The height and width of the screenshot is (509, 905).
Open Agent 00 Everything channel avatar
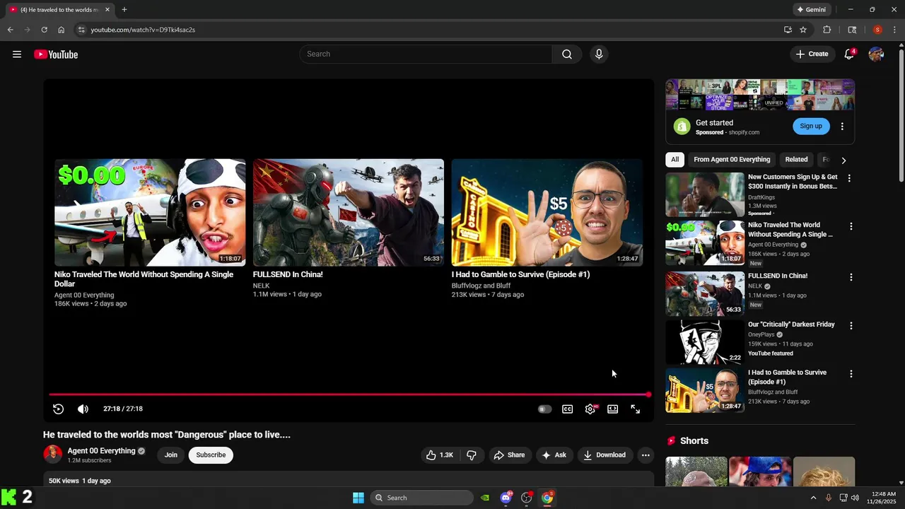point(53,455)
